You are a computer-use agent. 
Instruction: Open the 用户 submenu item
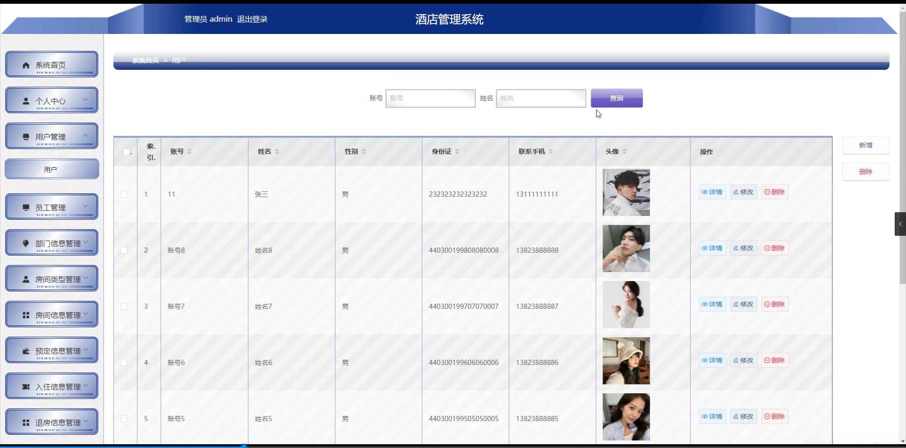click(52, 169)
